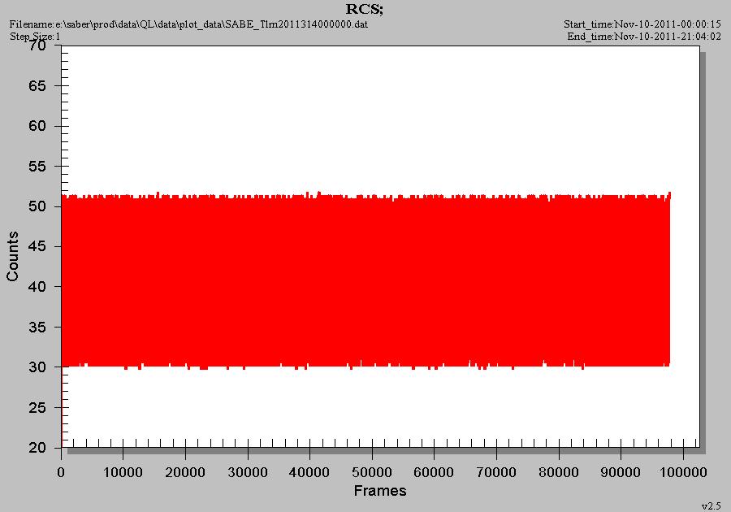Click x-axis tick value 40000
Screen dimensions: 731x512
tap(309, 472)
